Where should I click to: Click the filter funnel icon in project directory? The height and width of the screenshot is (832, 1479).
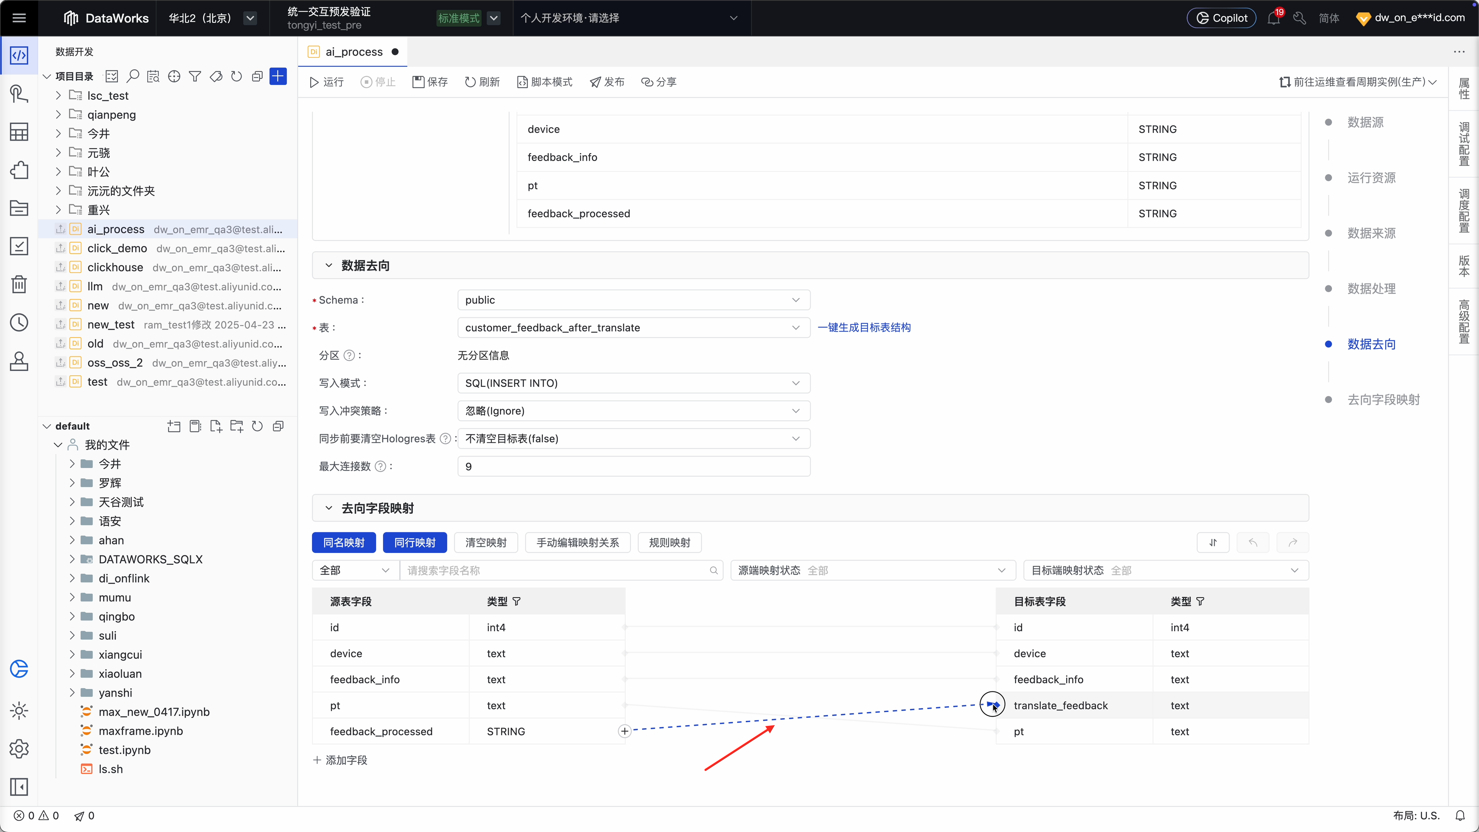pyautogui.click(x=195, y=76)
